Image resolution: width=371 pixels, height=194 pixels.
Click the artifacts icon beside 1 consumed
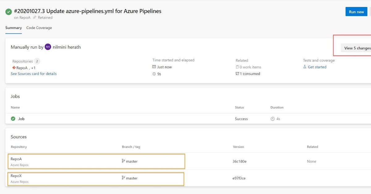coord(237,74)
